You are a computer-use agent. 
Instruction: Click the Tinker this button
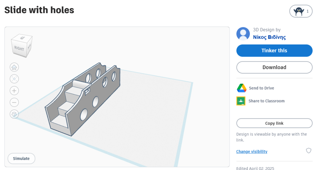[x=274, y=51]
